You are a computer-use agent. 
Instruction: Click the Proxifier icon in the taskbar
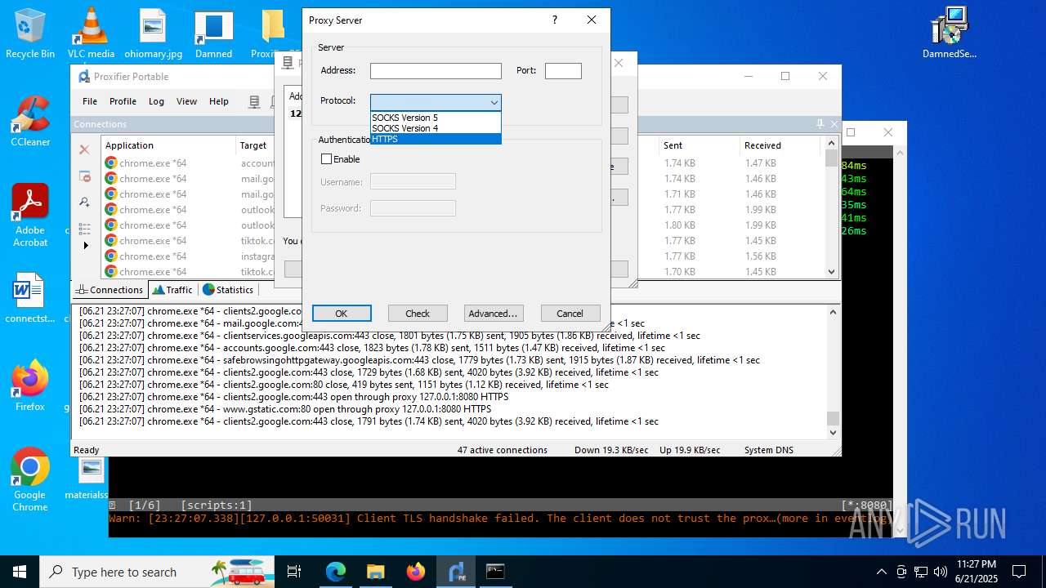[x=456, y=572]
